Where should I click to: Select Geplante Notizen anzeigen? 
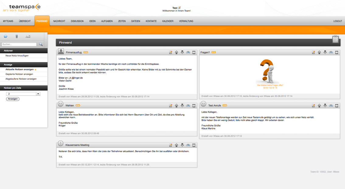click(19, 74)
